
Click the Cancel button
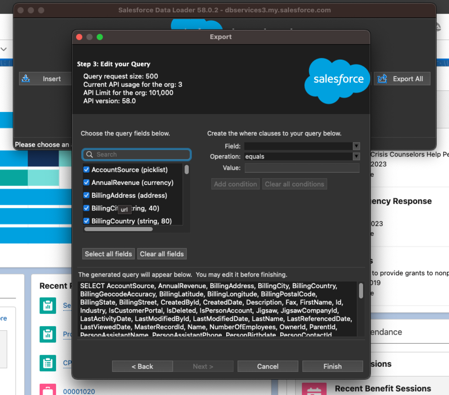[x=268, y=366]
